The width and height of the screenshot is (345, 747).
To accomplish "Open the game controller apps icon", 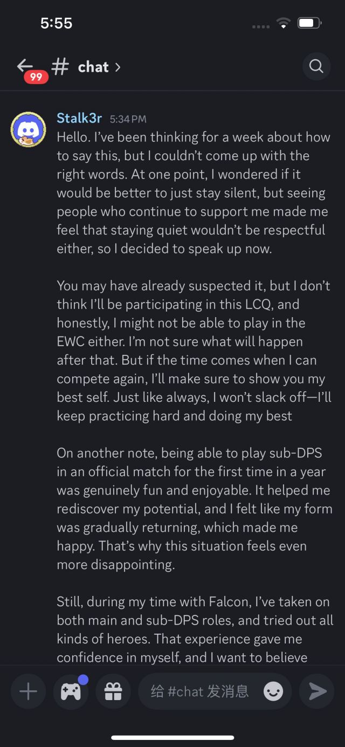I will pos(71,691).
